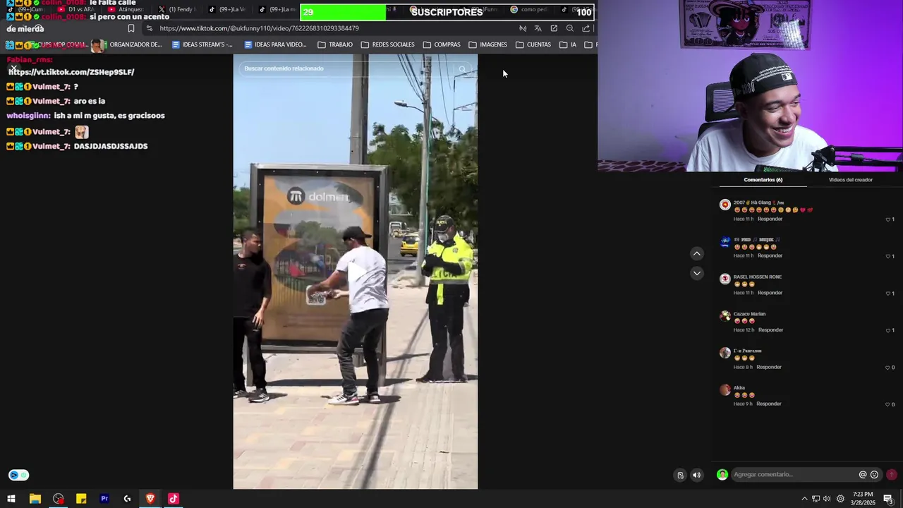This screenshot has height=508, width=903.
Task: Expand the IA bookmarks folder
Action: (x=569, y=44)
